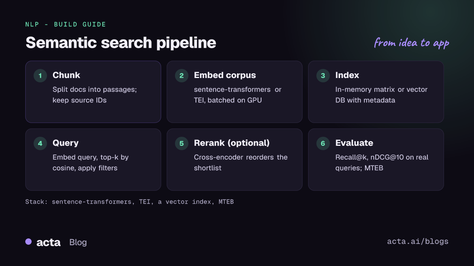Click the step 3 badge beside Index

point(323,75)
